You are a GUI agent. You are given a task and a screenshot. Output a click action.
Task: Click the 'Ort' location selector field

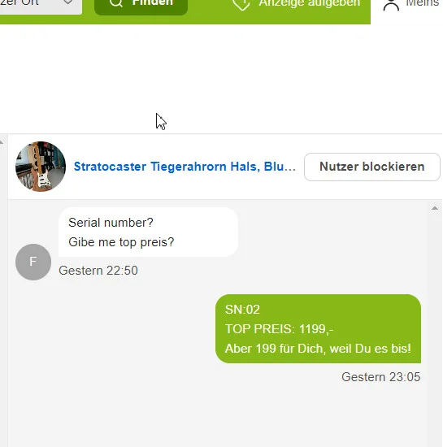click(41, 6)
